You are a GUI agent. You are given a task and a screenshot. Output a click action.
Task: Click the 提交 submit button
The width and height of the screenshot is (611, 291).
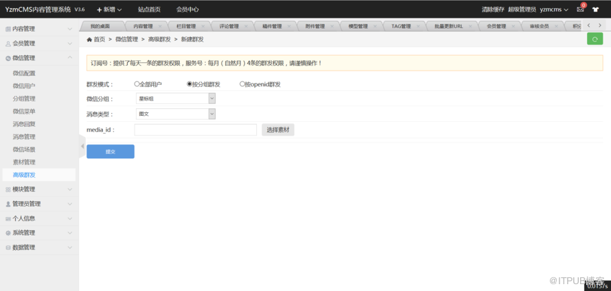[x=111, y=151]
